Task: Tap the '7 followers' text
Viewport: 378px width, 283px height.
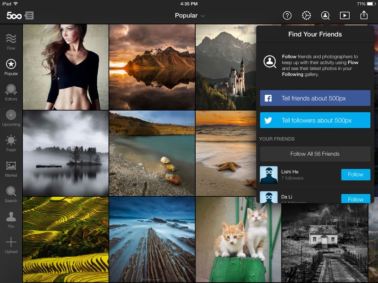Action: [x=292, y=178]
